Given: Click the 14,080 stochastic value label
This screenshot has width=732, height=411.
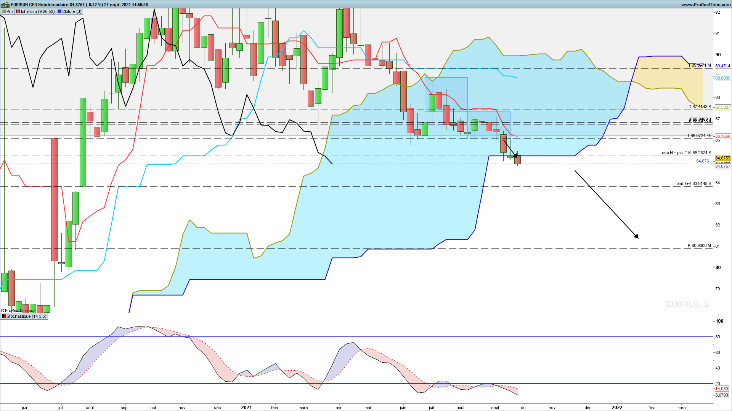Looking at the screenshot, I should (721, 389).
